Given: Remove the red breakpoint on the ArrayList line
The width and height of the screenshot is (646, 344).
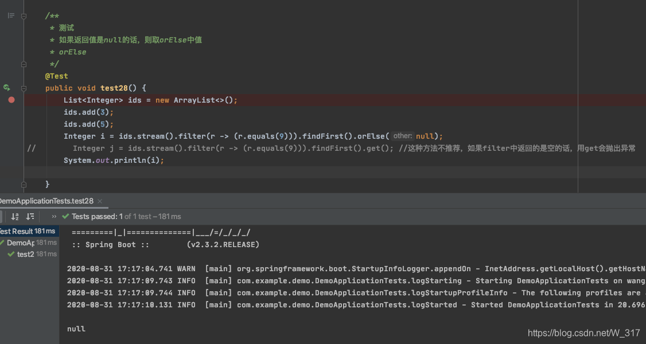Looking at the screenshot, I should coord(11,100).
